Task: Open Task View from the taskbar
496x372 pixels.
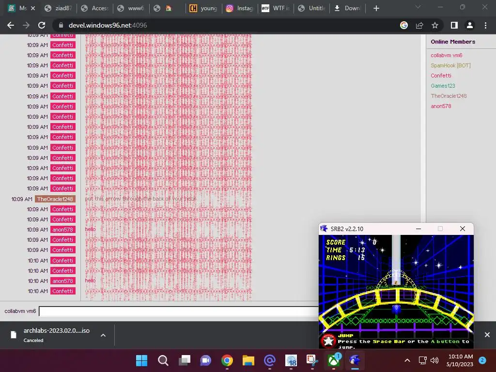Action: tap(185, 360)
